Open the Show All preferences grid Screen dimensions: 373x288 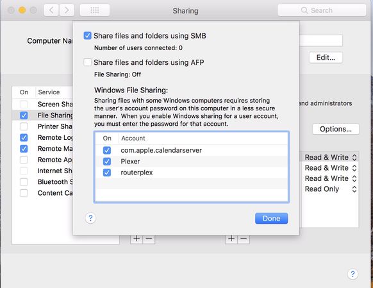[x=95, y=10]
